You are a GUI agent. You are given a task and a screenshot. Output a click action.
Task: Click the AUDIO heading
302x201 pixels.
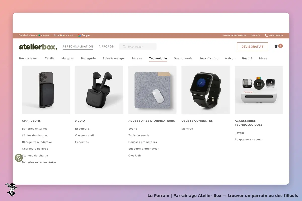pos(80,121)
